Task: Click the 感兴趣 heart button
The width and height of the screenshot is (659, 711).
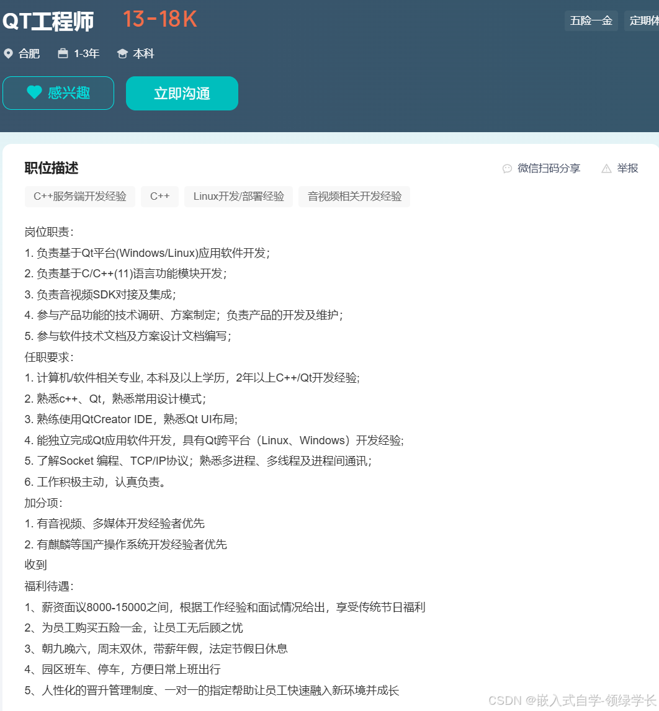Action: 58,93
